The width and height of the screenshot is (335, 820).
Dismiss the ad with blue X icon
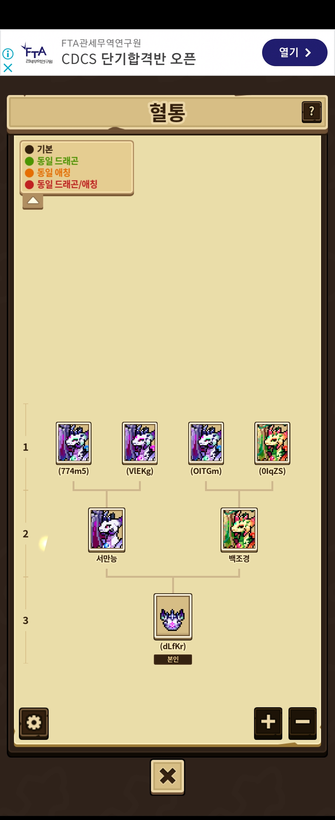coord(8,68)
